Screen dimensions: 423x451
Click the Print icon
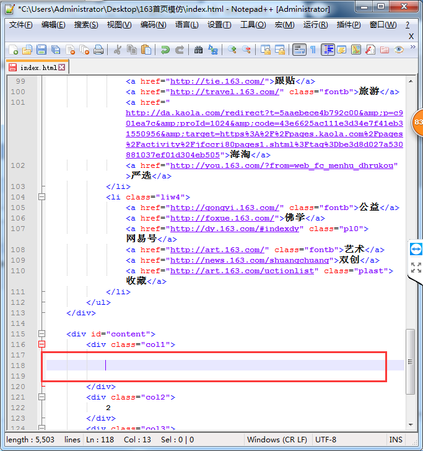98,50
